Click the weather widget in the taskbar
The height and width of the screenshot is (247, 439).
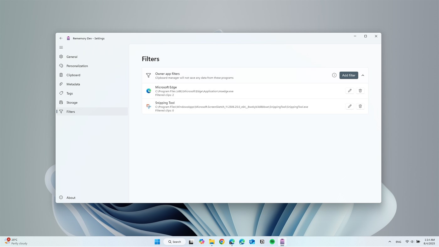coord(14,242)
